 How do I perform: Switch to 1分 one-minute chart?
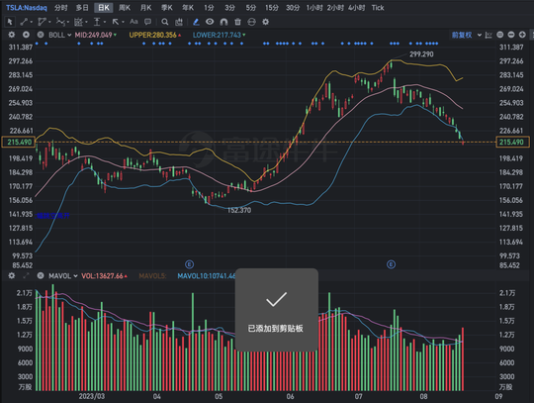[209, 8]
